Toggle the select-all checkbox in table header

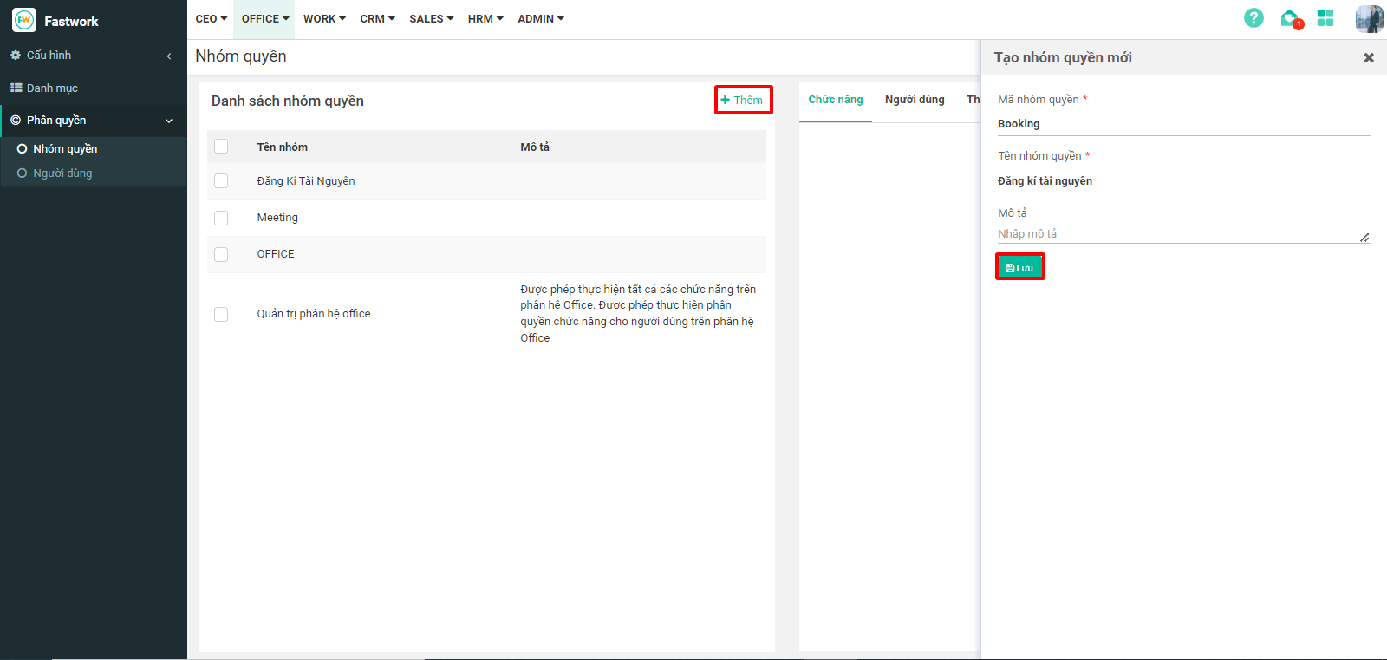pos(221,147)
